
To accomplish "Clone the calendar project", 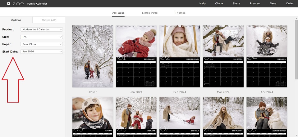I will pyautogui.click(x=219, y=3).
